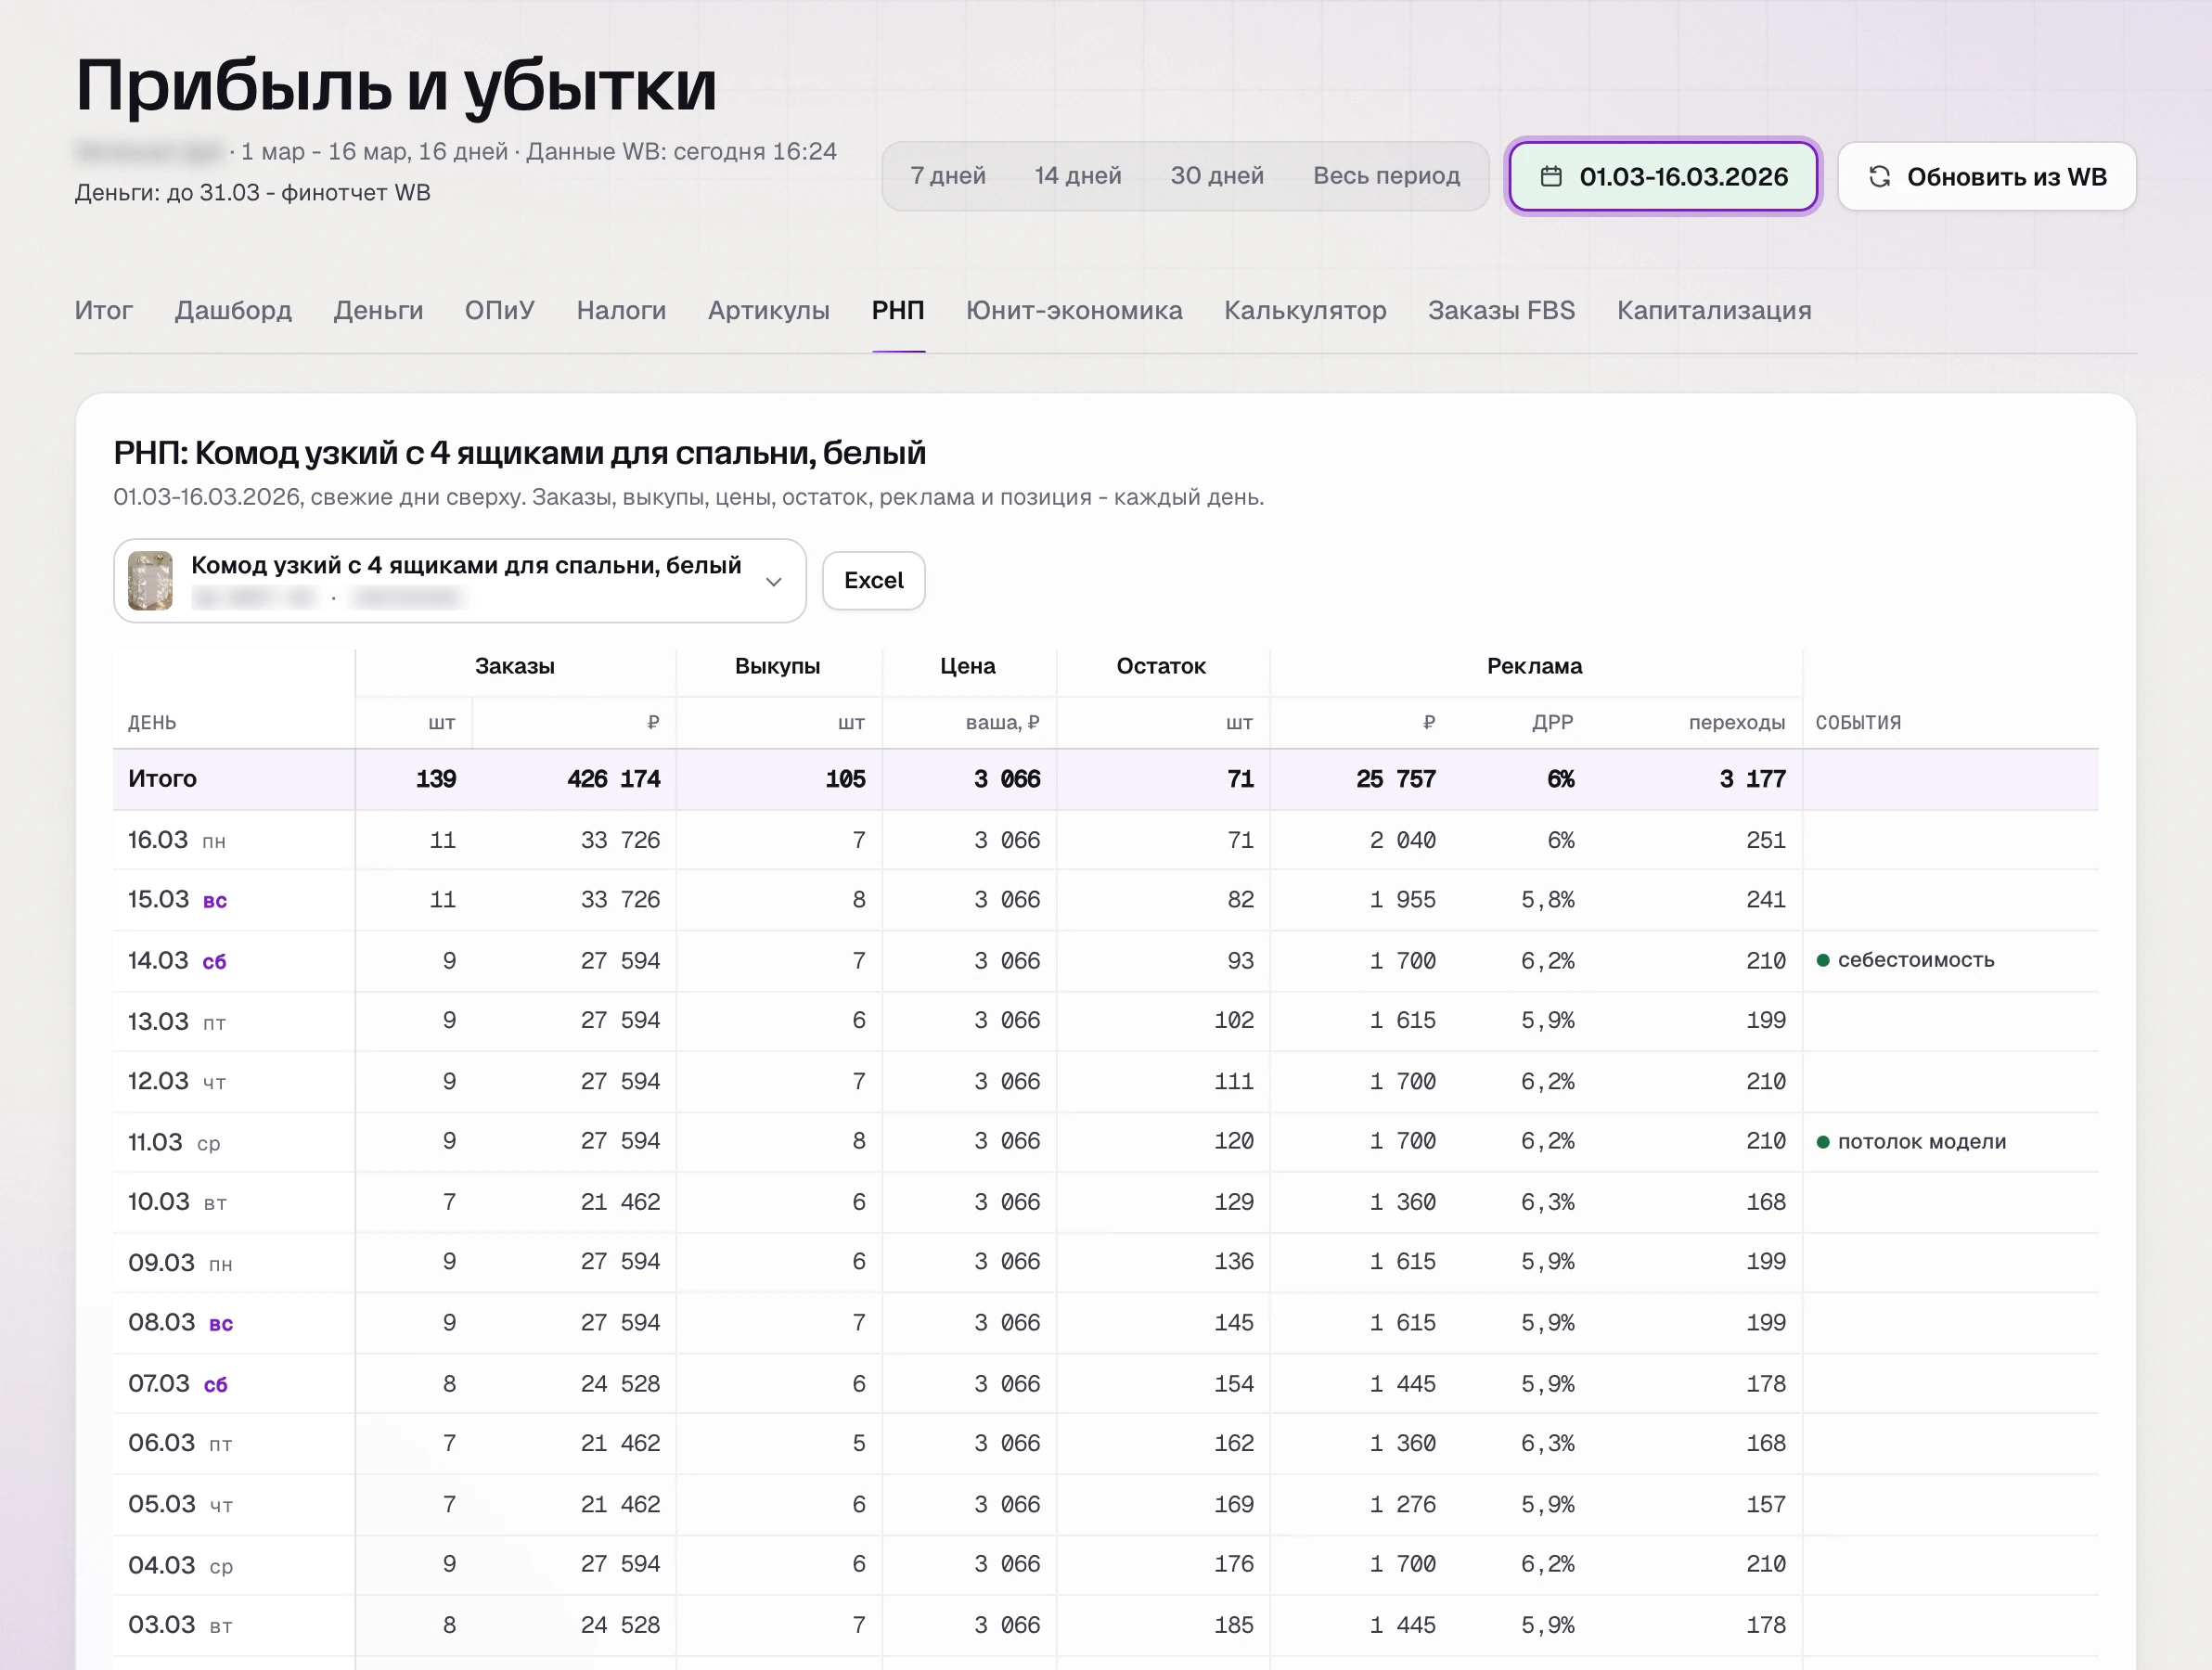Switch to the Дашборд tab
The image size is (2212, 1670).
click(x=233, y=310)
